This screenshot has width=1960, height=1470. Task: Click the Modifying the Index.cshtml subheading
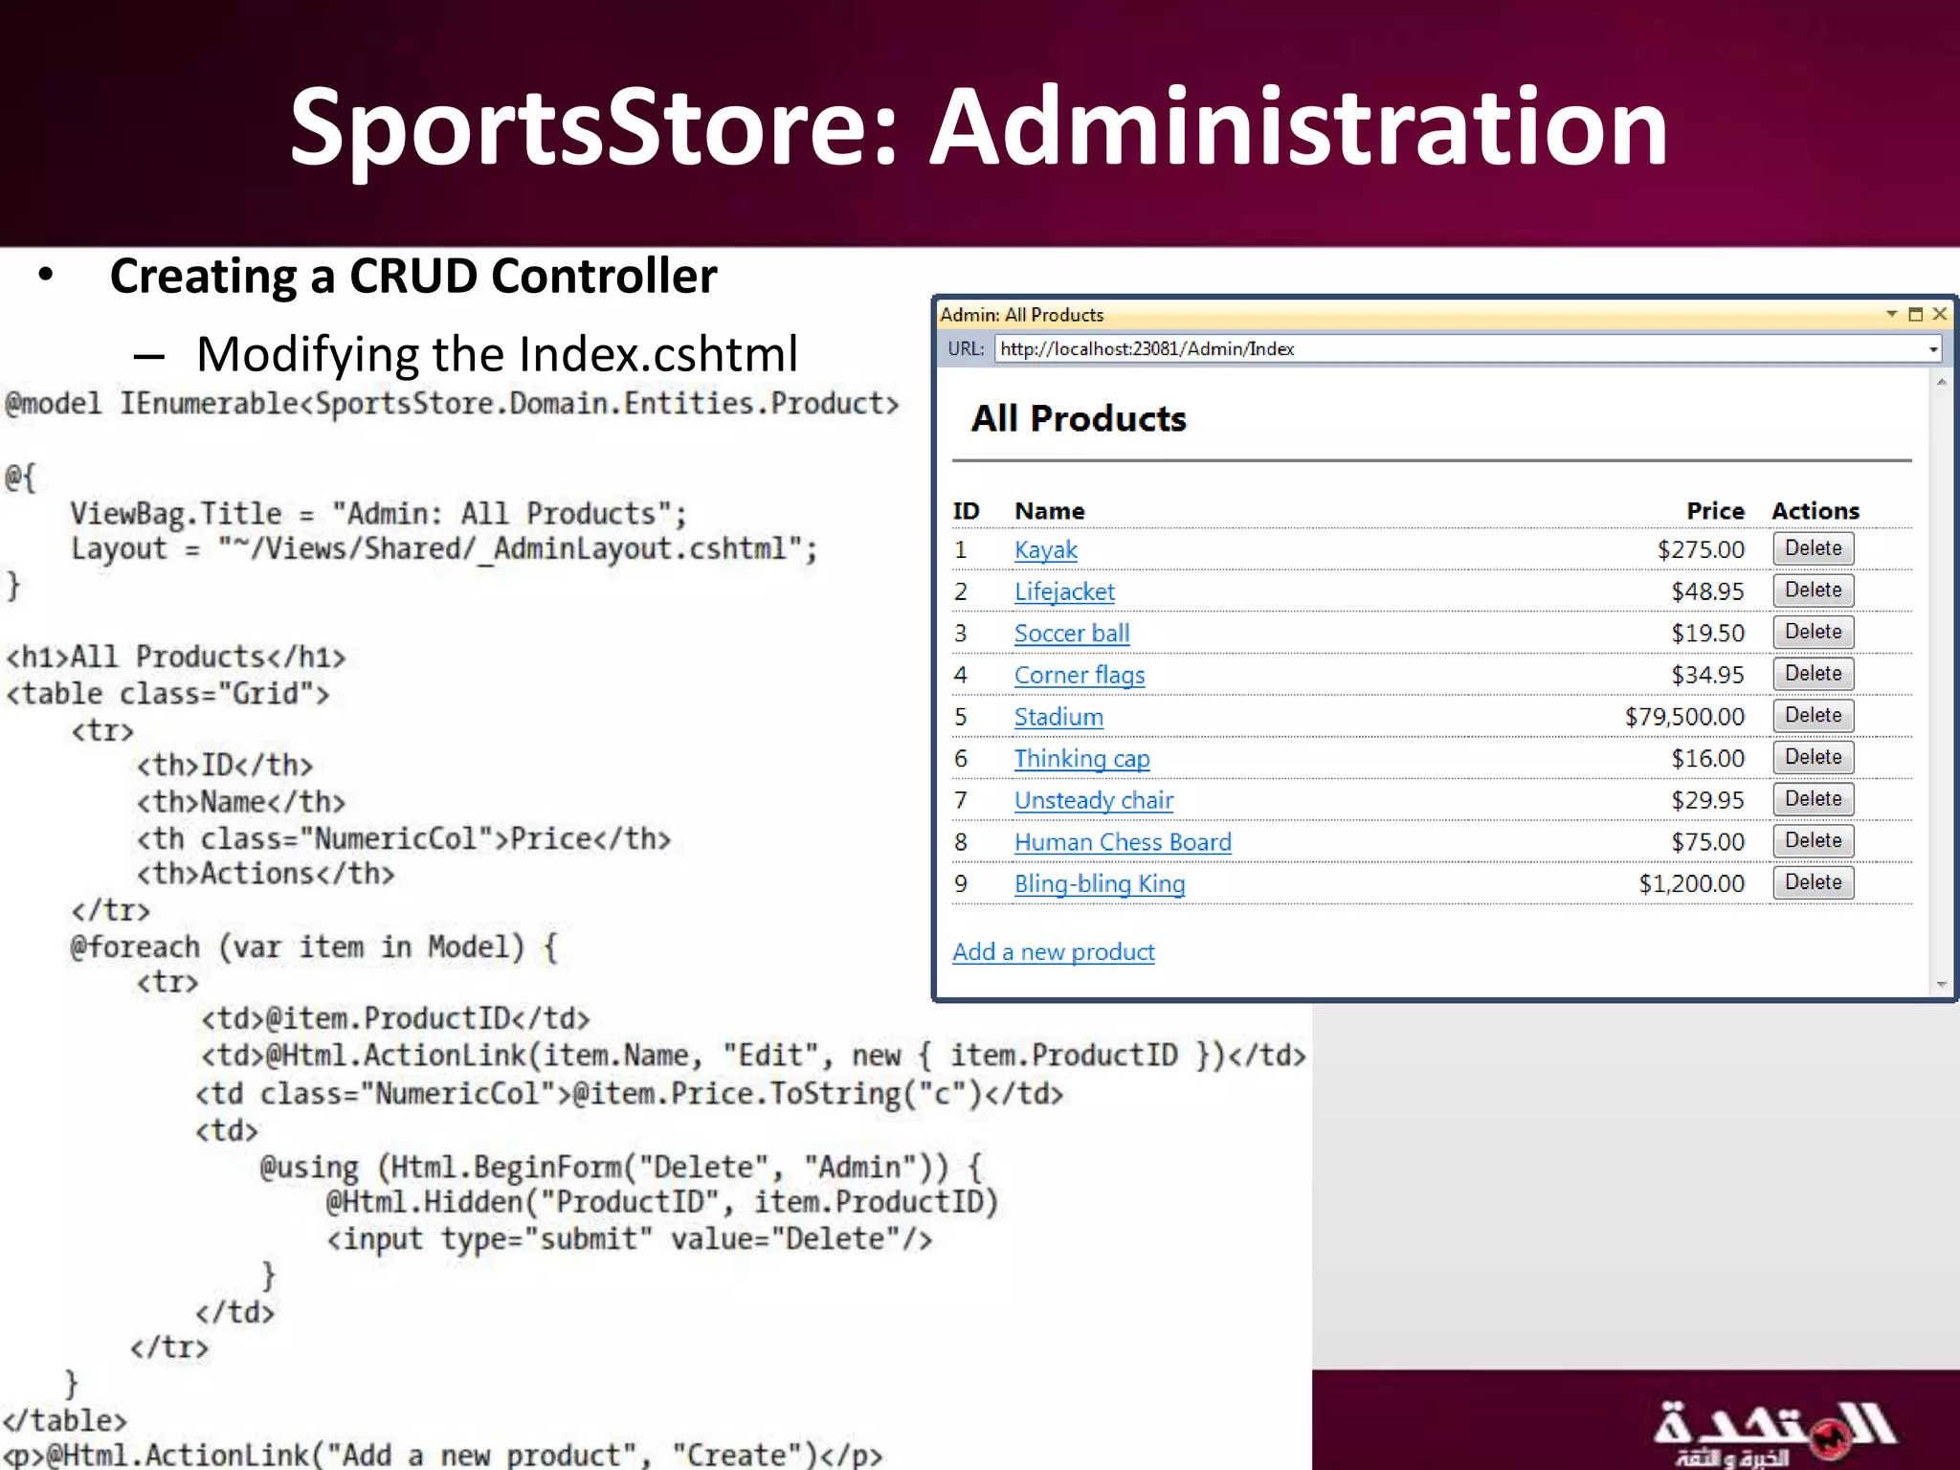pos(497,354)
